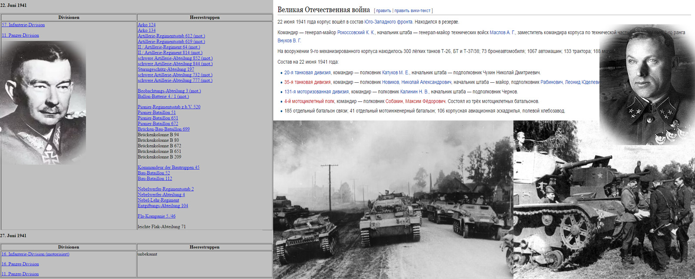Open schwere Artillerie-Abteilung 844 (mot.)
The image size is (695, 279).
(x=175, y=64)
